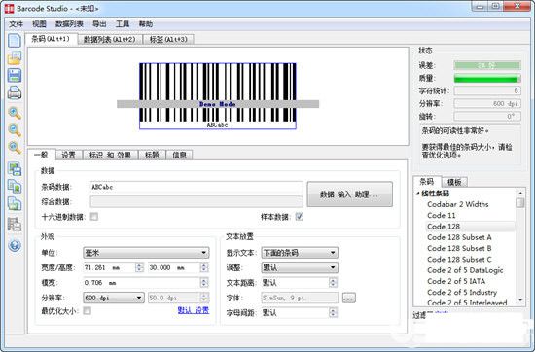Click the Print icon
535x352 pixels.
click(x=15, y=92)
